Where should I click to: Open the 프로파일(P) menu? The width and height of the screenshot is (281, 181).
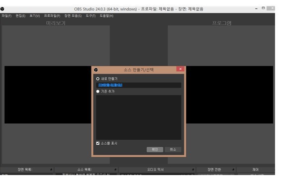pos(52,16)
